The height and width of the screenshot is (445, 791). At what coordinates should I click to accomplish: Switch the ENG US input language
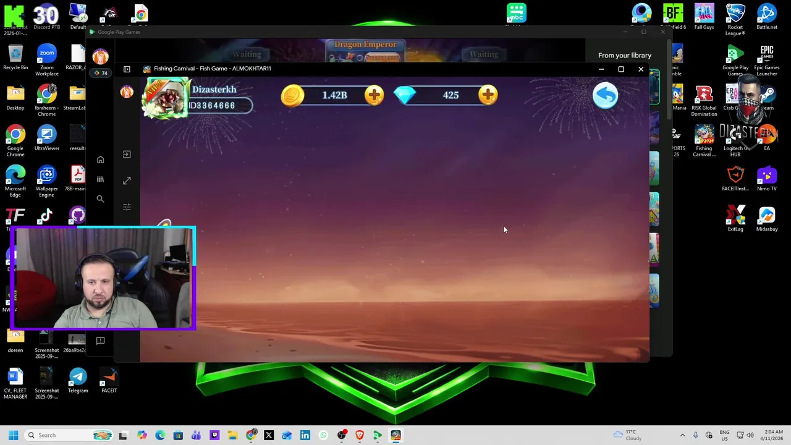pos(724,435)
